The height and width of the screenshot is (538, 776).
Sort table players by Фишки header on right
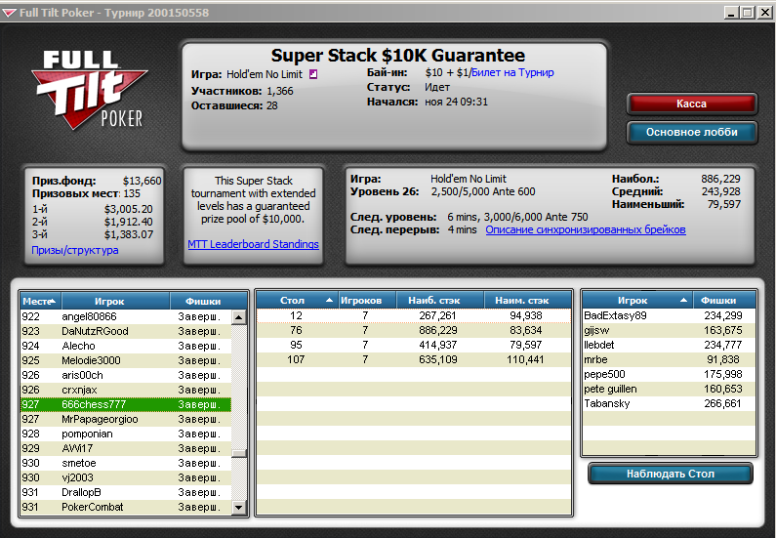pos(724,300)
